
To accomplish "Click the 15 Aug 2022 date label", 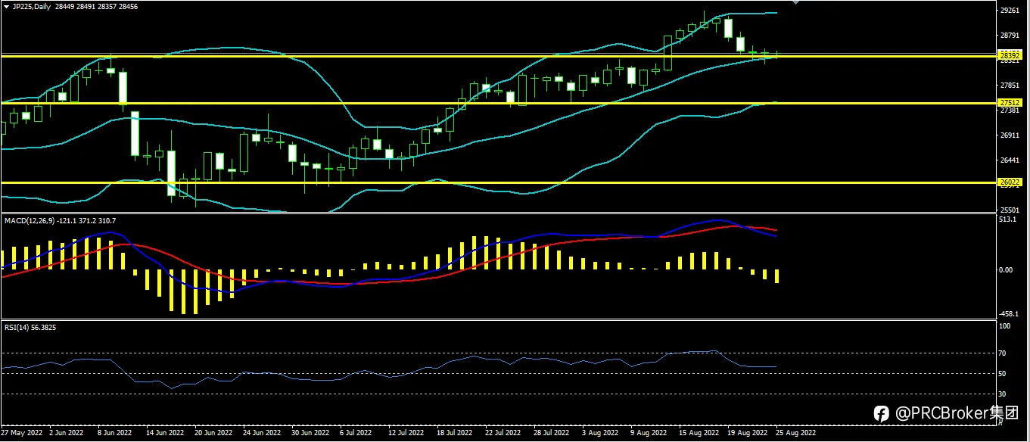I will point(700,434).
